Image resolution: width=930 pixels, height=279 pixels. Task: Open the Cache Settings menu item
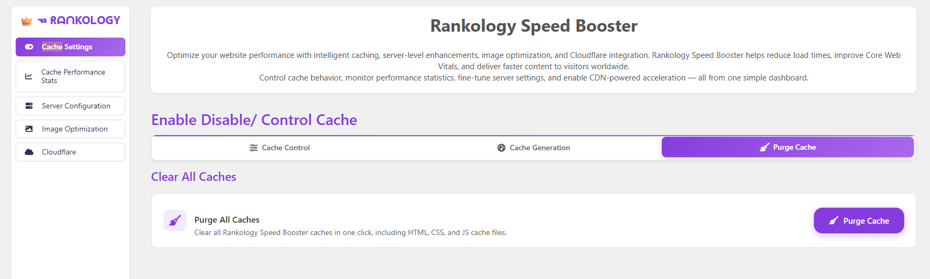67,47
